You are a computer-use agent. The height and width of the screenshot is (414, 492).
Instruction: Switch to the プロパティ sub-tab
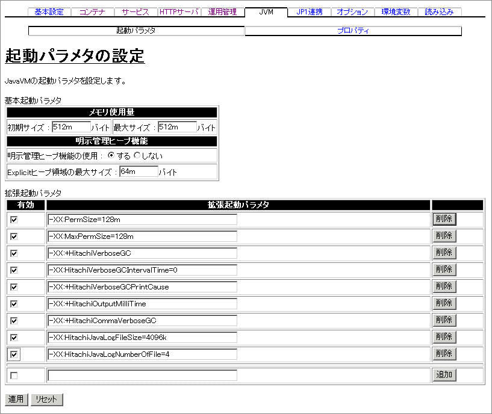tap(354, 31)
